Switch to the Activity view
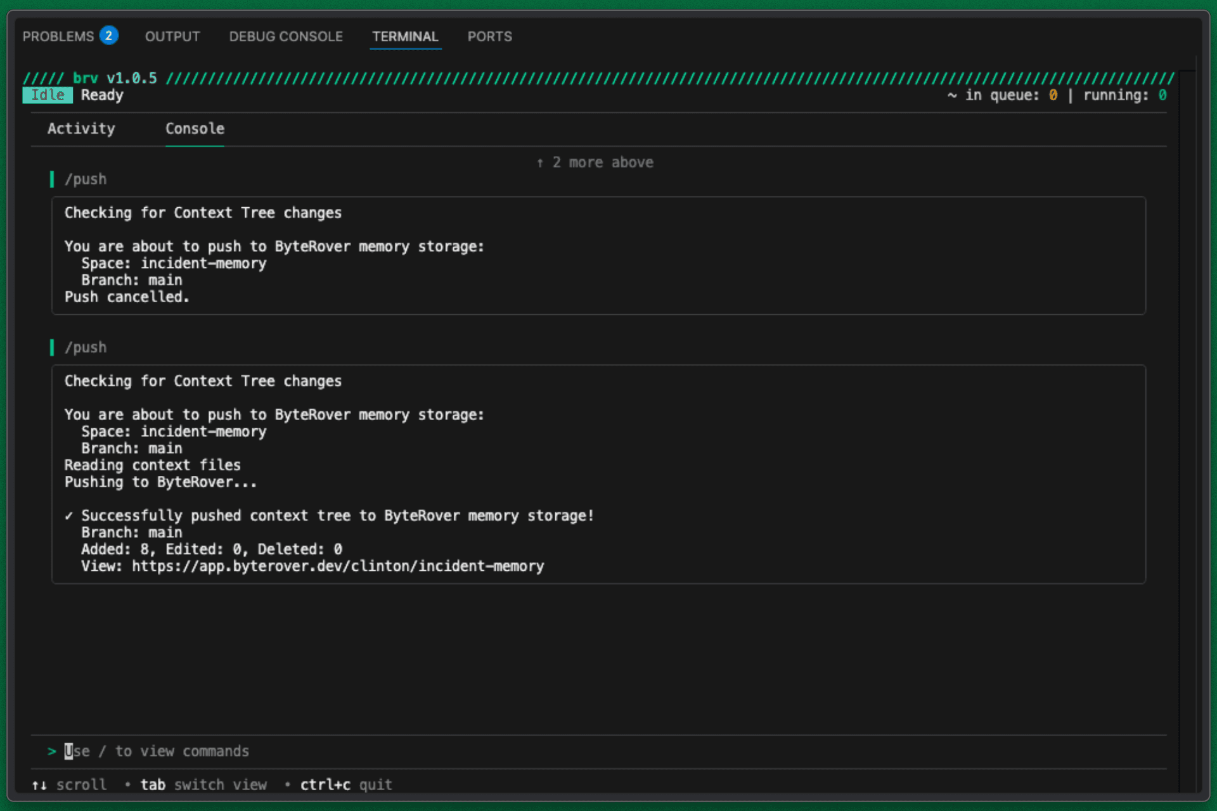1217x811 pixels. tap(81, 129)
